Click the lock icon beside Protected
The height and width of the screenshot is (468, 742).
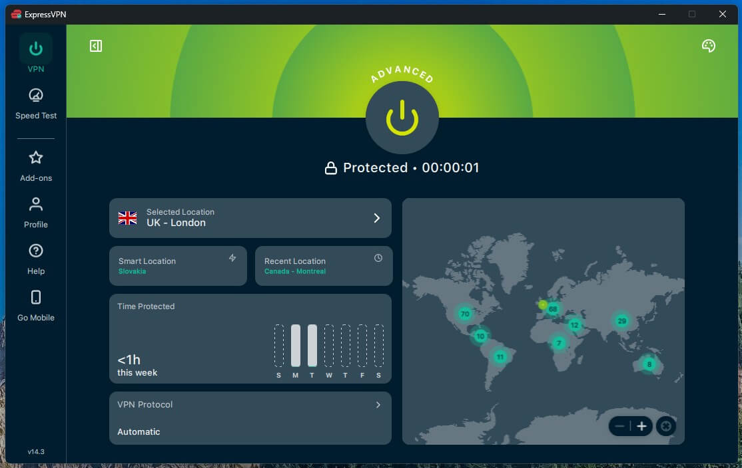(331, 168)
